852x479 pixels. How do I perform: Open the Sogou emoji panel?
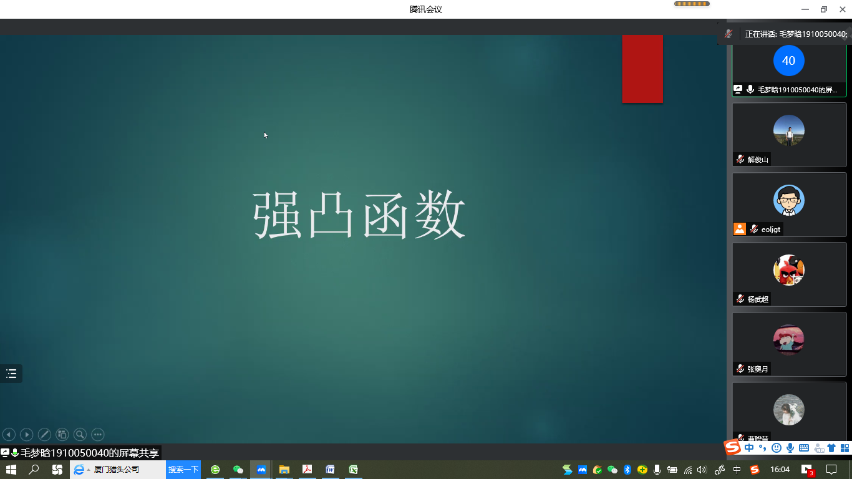pyautogui.click(x=777, y=448)
